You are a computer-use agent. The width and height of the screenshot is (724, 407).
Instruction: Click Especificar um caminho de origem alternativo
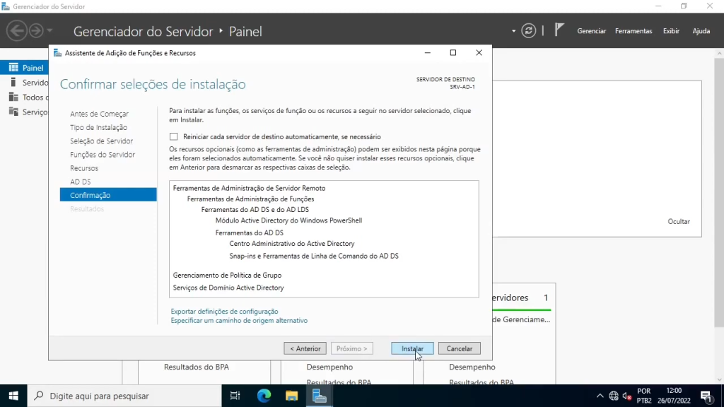pos(239,321)
